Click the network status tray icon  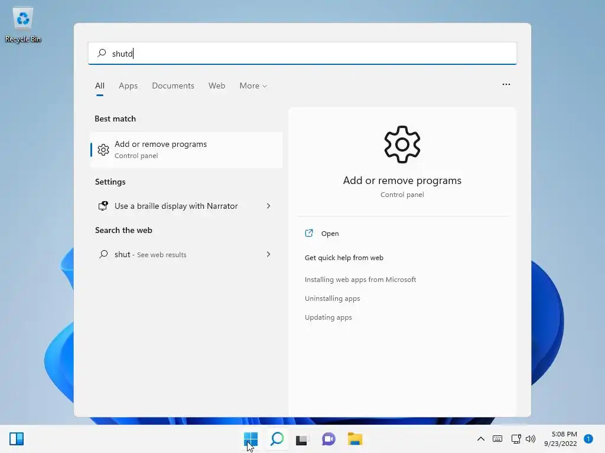click(x=516, y=439)
